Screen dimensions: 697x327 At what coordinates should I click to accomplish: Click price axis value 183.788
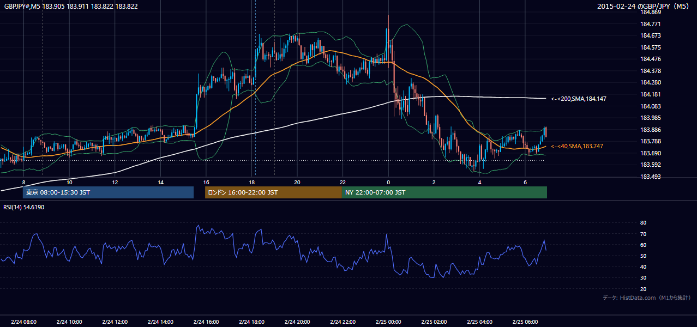pos(651,141)
